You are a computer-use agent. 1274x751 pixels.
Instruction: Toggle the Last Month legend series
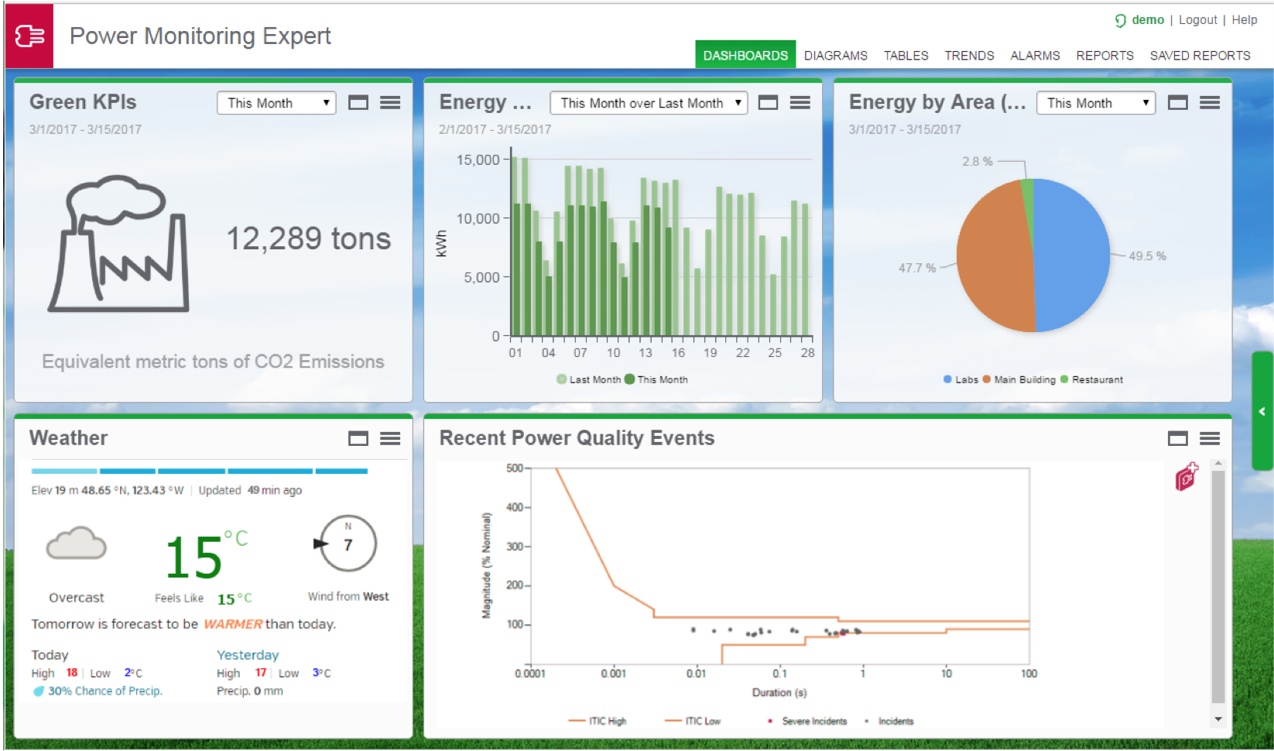coord(589,379)
